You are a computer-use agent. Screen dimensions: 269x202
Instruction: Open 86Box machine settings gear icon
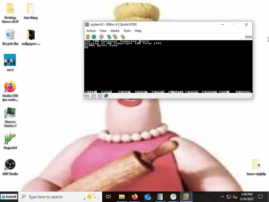(x=123, y=37)
